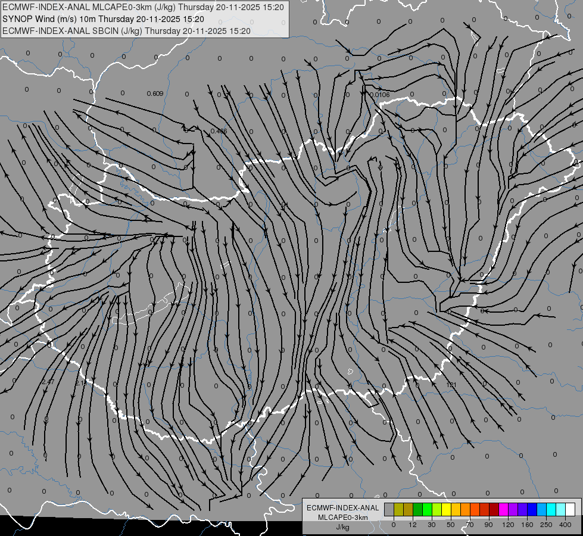This screenshot has height=536, width=583.
Task: Click the legend value 30
Action: 431,525
